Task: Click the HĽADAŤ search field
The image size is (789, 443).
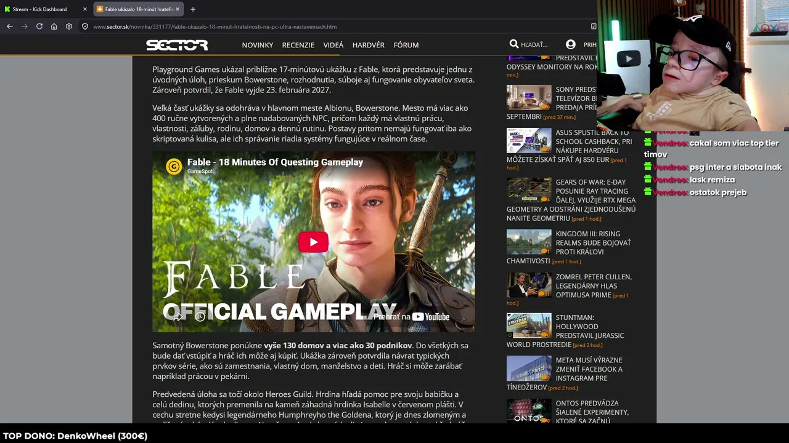Action: (534, 44)
